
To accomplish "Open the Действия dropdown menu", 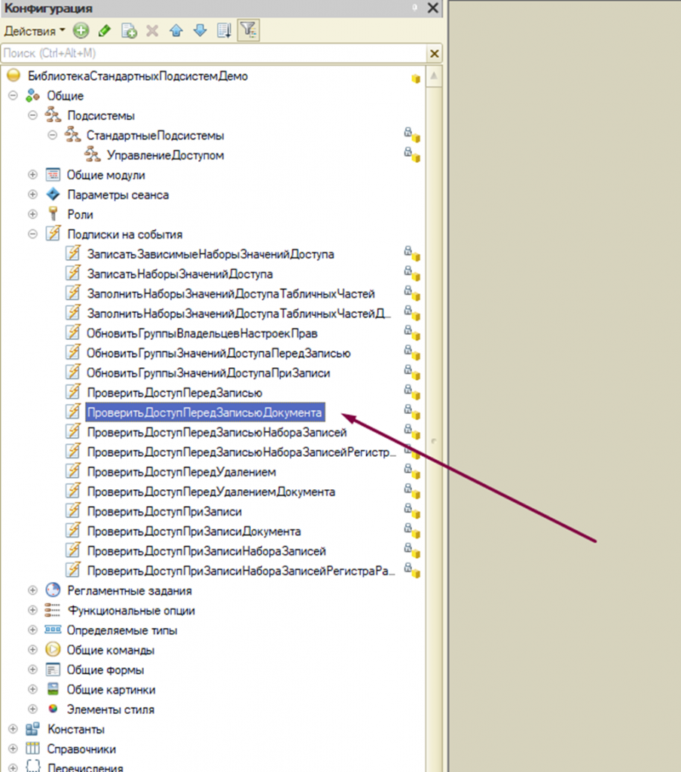I will coord(35,31).
